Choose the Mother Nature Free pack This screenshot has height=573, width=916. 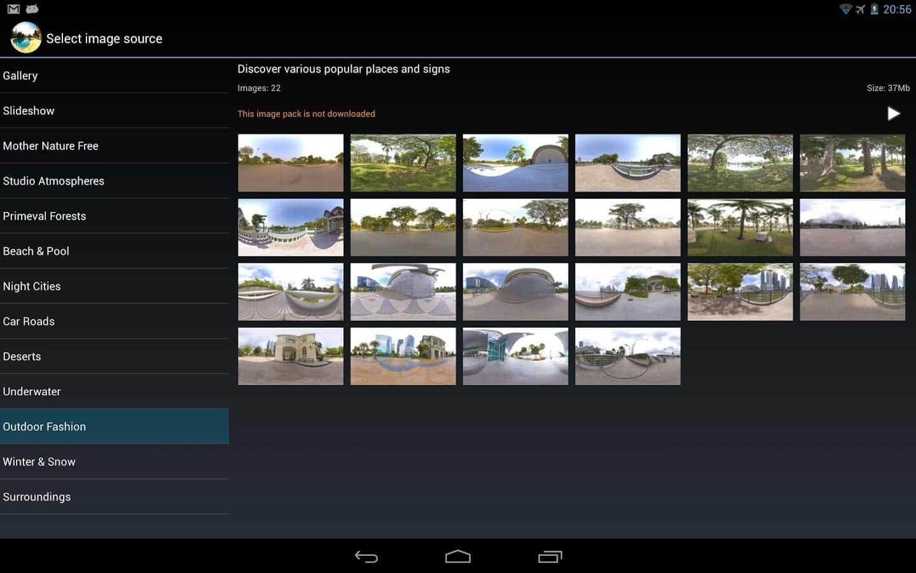[x=114, y=146]
